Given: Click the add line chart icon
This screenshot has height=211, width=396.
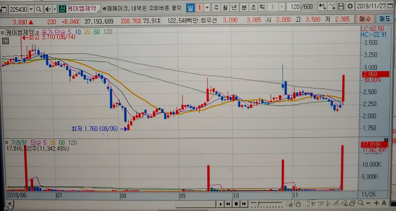Looking at the screenshot, I should [332, 6].
